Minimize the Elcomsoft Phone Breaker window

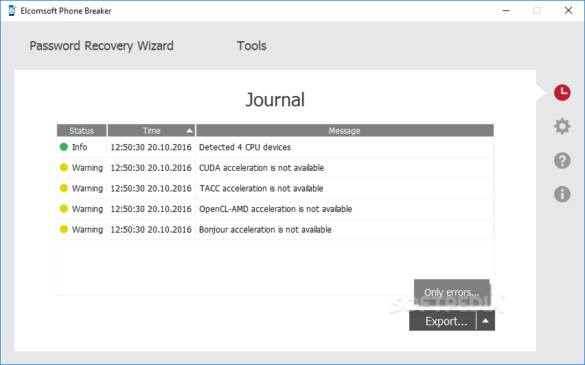506,10
